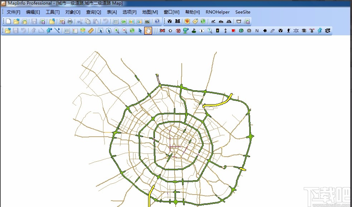Click the green pushpin with arrow icon
This screenshot has width=352, height=207.
click(49, 30)
